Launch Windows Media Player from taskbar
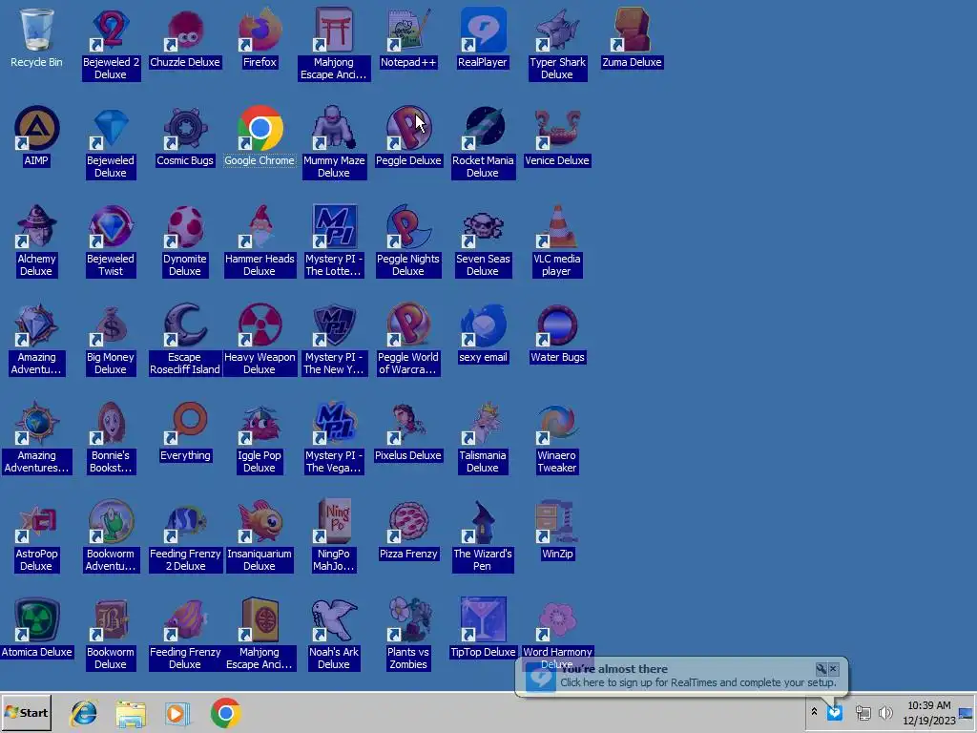Image resolution: width=977 pixels, height=733 pixels. coord(177,712)
